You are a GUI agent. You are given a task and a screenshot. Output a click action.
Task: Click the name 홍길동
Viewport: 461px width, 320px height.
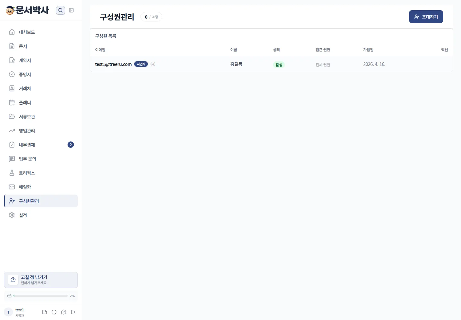(x=236, y=64)
